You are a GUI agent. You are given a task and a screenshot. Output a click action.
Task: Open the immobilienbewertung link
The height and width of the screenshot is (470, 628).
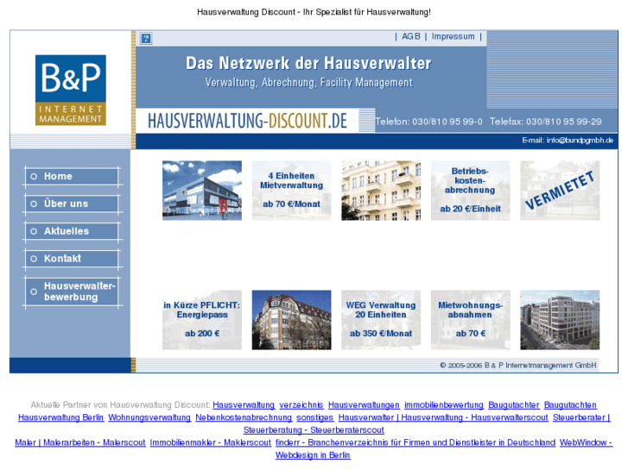(444, 405)
